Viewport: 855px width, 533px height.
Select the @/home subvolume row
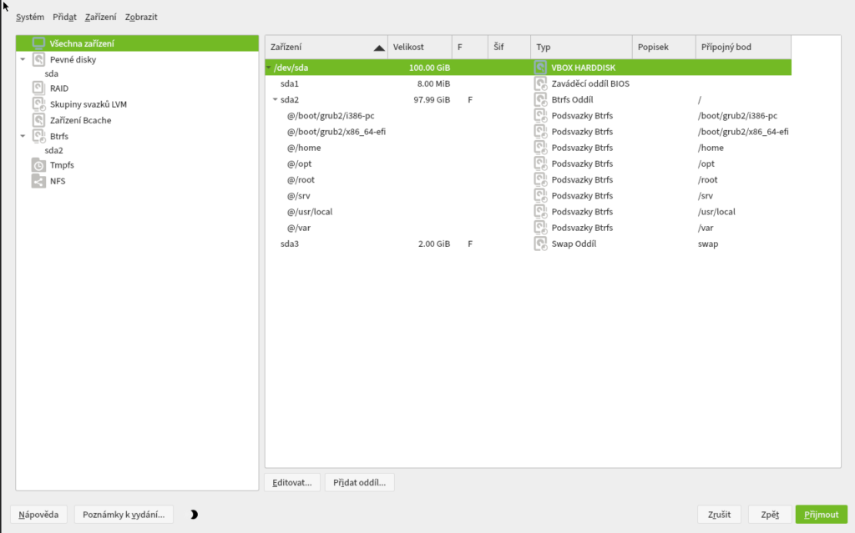pyautogui.click(x=304, y=148)
